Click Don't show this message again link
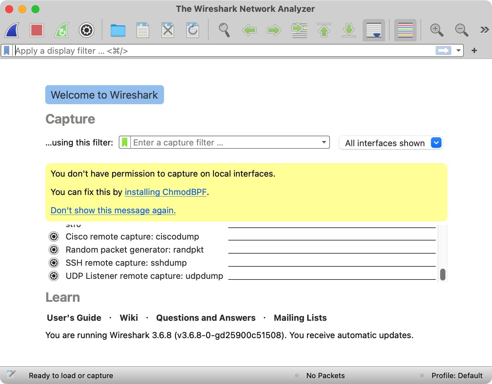The image size is (492, 384). (113, 210)
